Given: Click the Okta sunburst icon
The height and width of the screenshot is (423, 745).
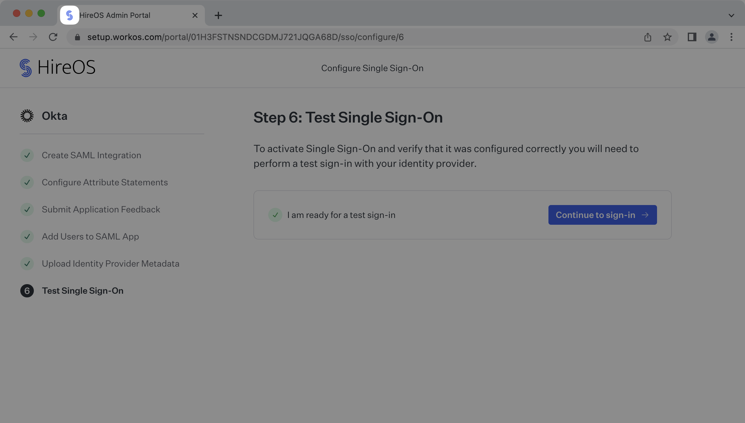Looking at the screenshot, I should pyautogui.click(x=27, y=116).
